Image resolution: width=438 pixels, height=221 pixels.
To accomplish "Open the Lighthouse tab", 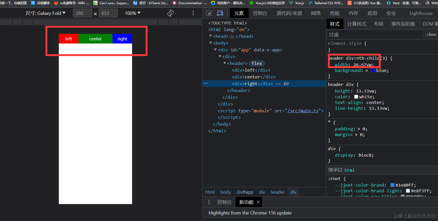I will point(421,13).
